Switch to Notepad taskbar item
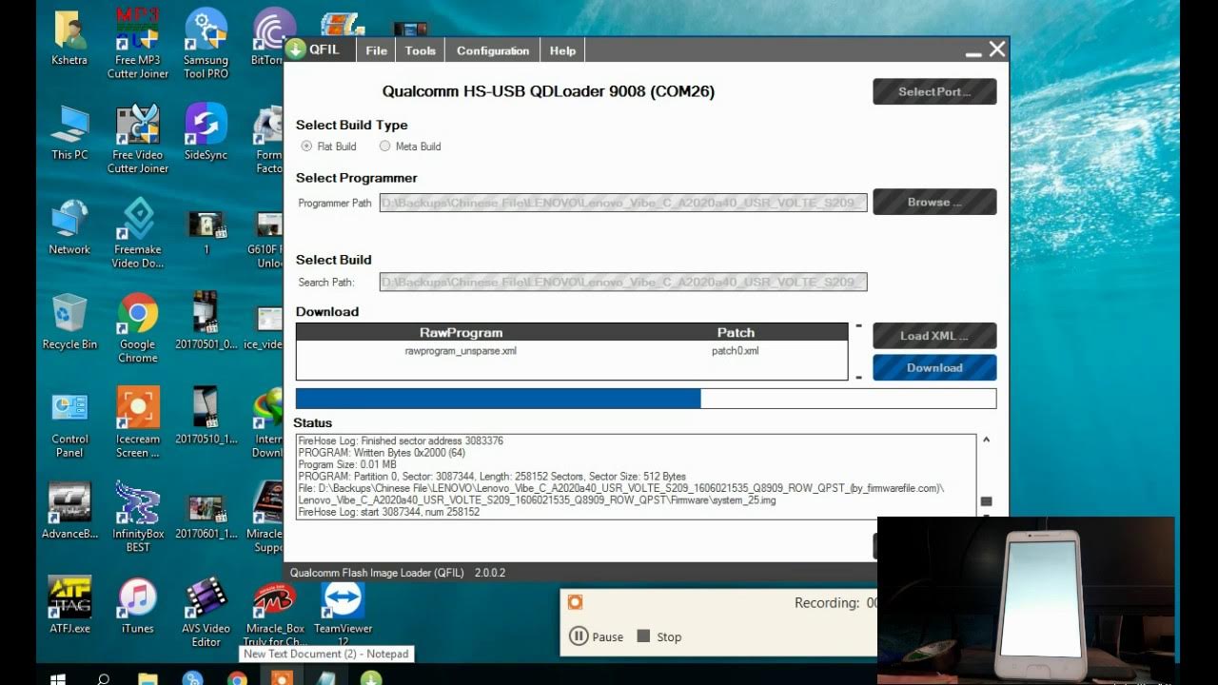The width and height of the screenshot is (1218, 685). click(x=326, y=677)
